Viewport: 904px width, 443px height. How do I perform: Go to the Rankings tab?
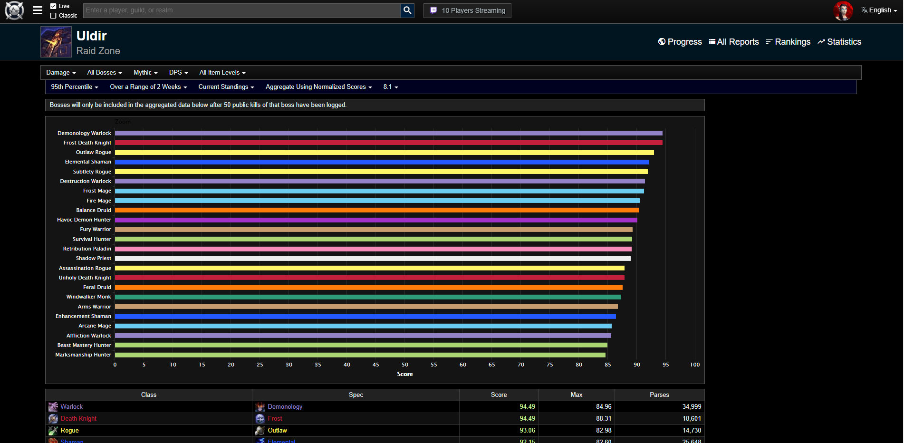[x=789, y=42]
